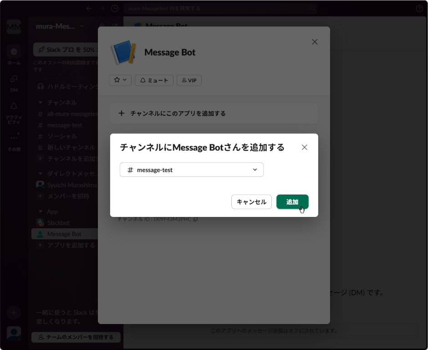Image resolution: width=428 pixels, height=350 pixels.
Task: Close the Message Bot details panel
Action: tap(315, 42)
